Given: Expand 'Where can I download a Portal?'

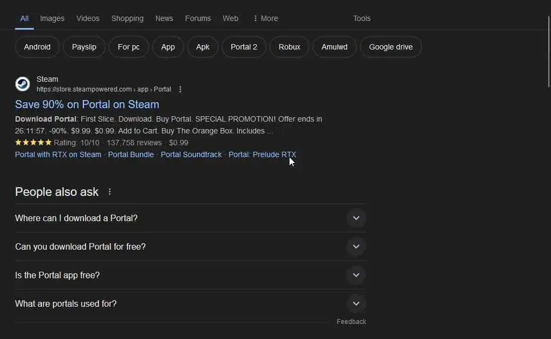Looking at the screenshot, I should coord(356,218).
